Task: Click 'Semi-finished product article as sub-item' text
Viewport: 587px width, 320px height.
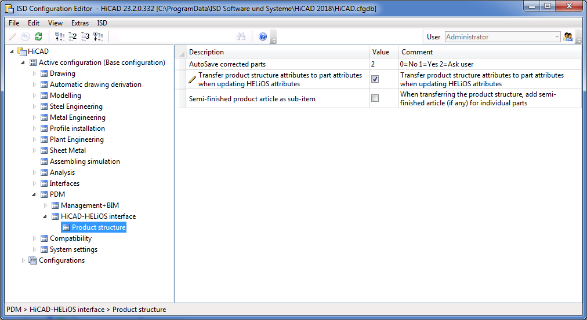Action: pos(252,99)
